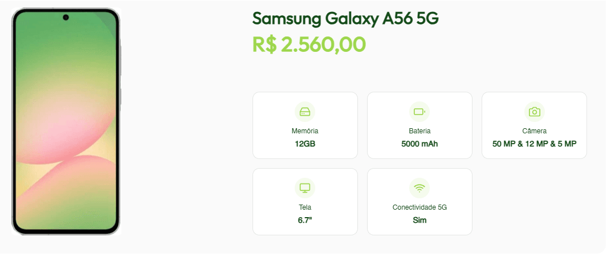
Task: Select the Bateria label
Action: [x=419, y=131]
